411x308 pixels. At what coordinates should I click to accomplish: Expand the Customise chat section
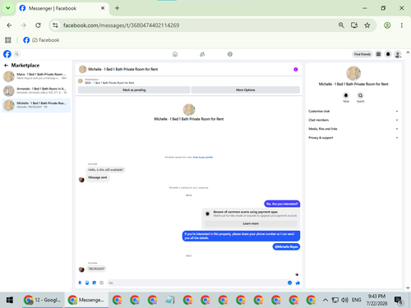(353, 111)
